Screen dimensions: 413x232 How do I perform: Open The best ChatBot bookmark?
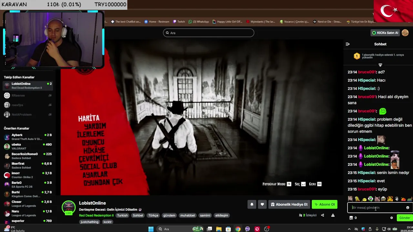coord(126,22)
